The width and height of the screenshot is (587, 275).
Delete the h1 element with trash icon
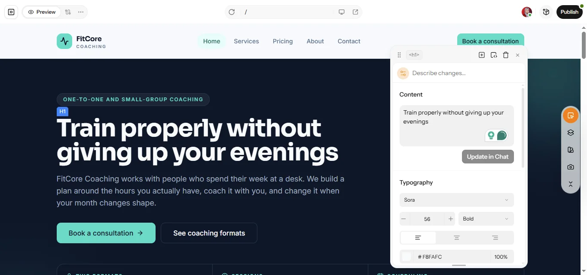[506, 55]
